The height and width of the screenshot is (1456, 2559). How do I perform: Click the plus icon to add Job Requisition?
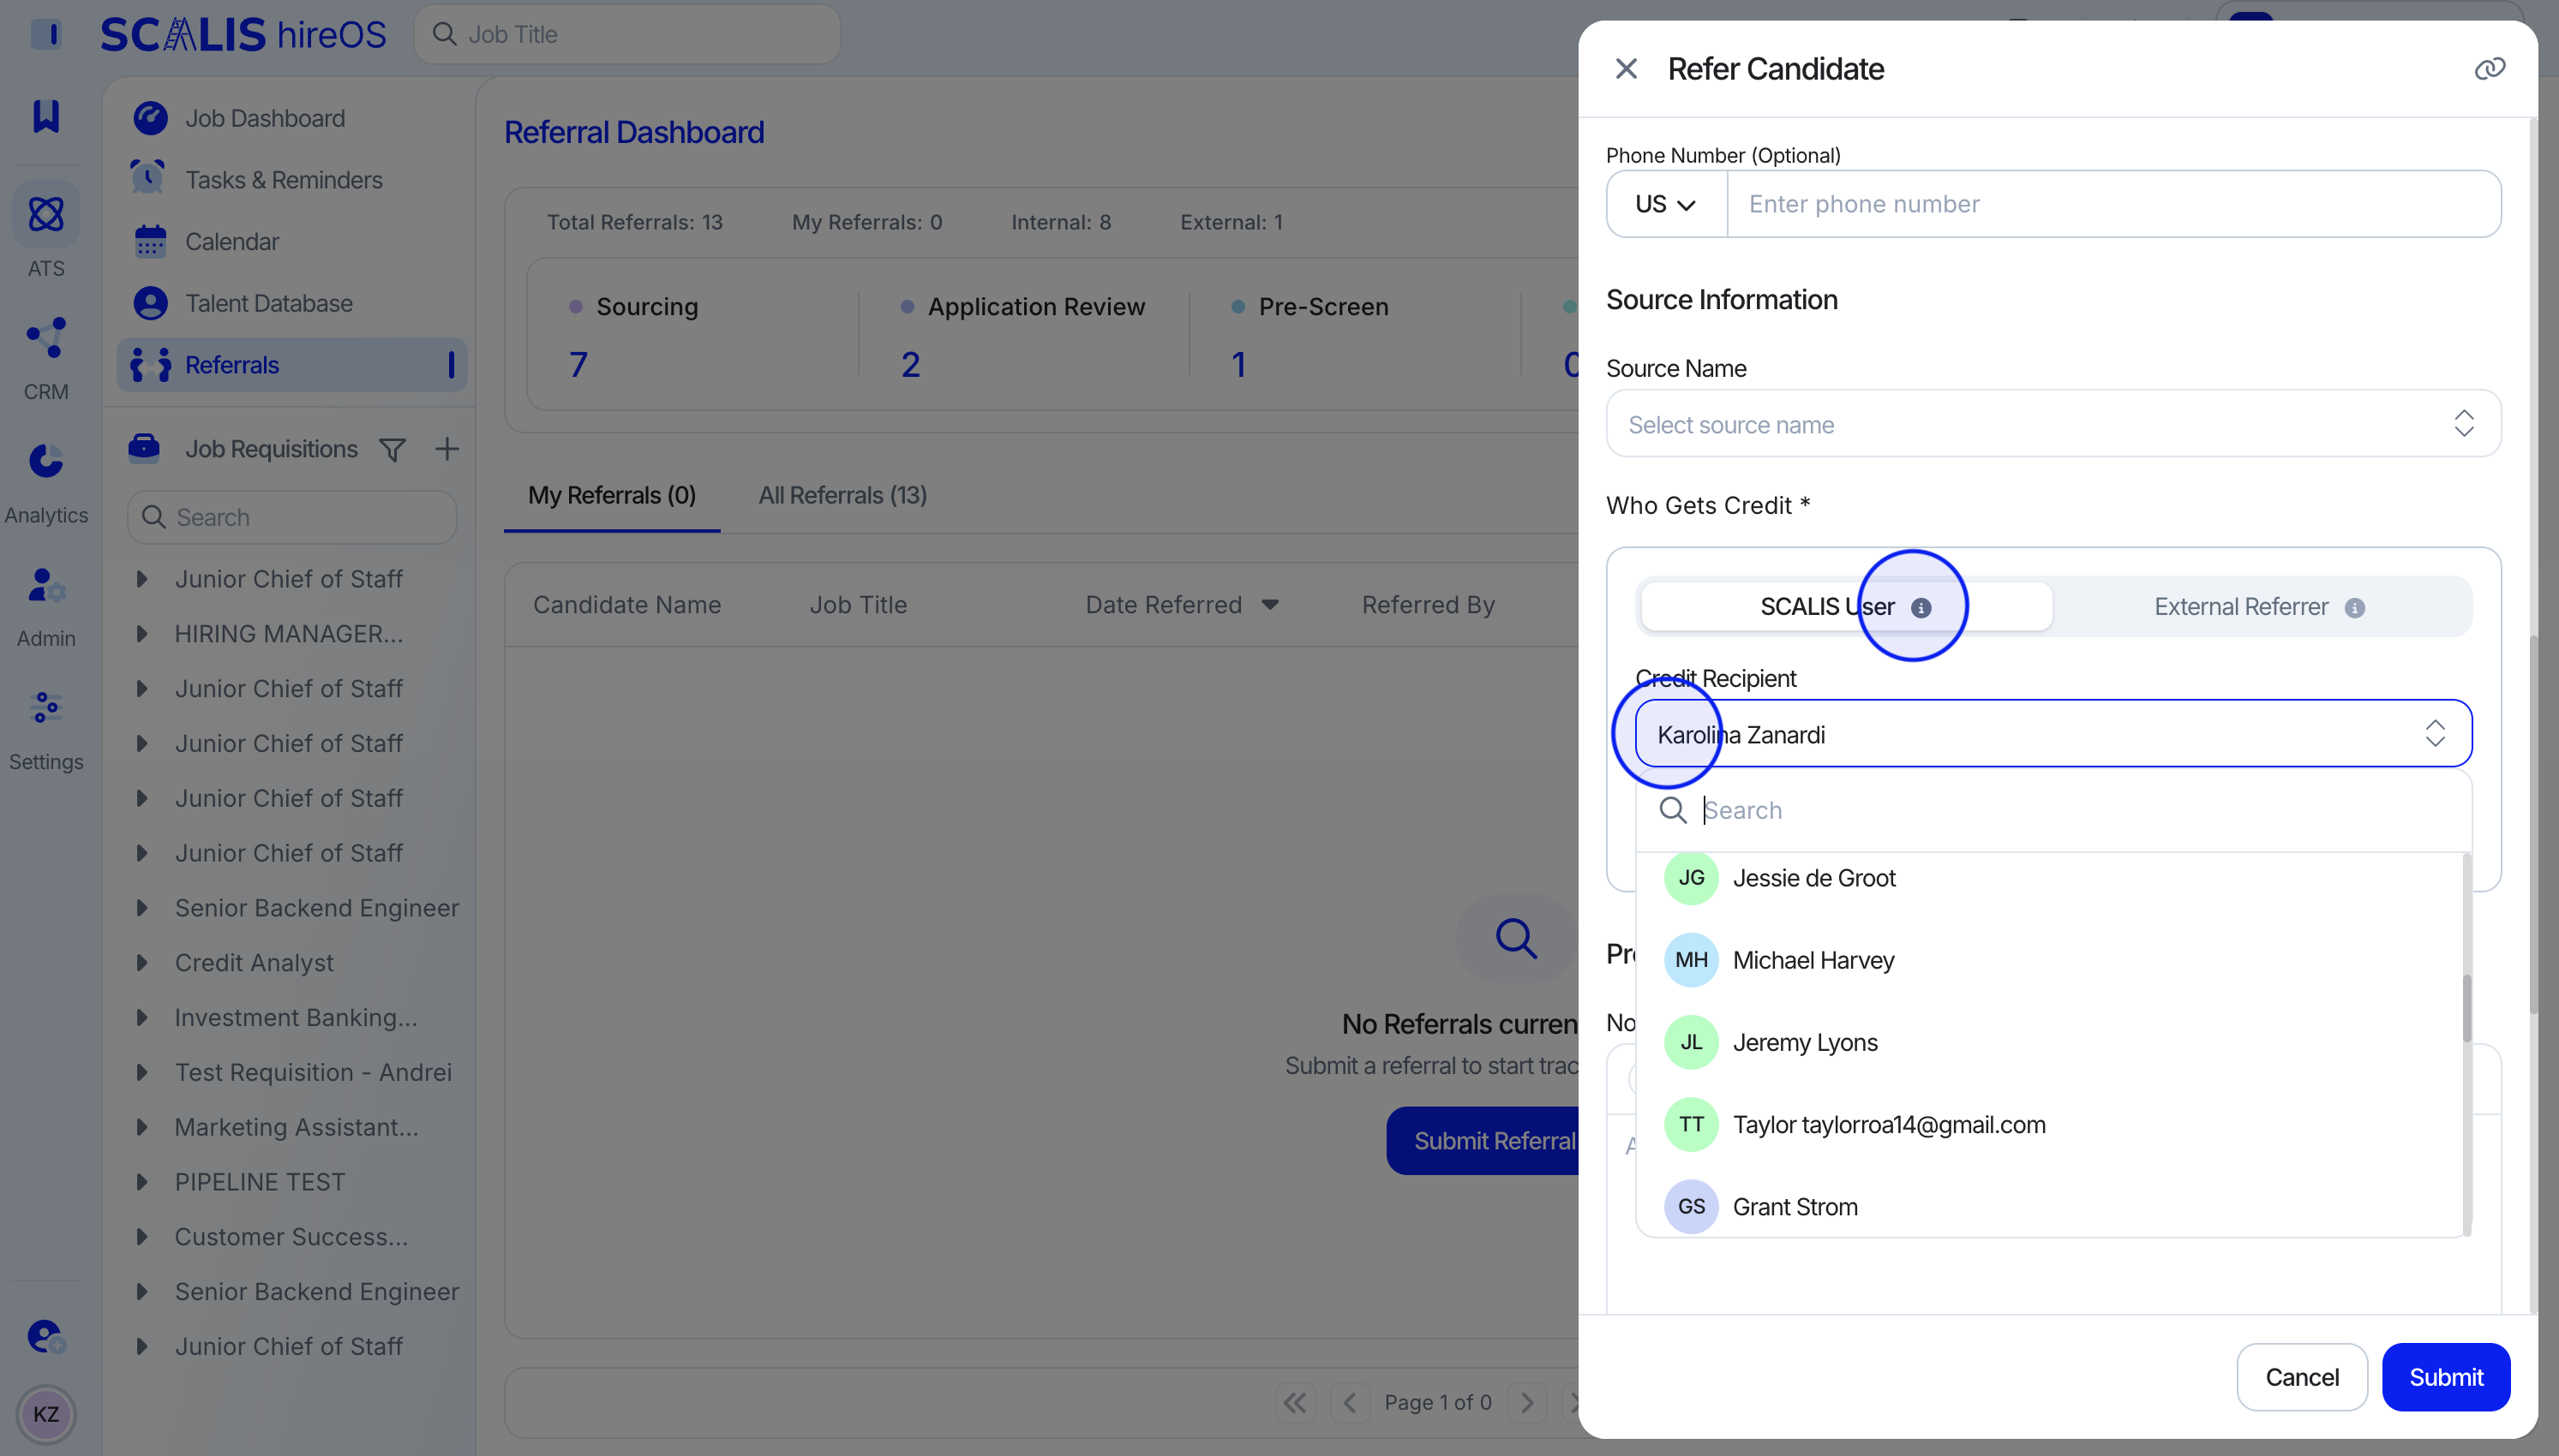447,450
